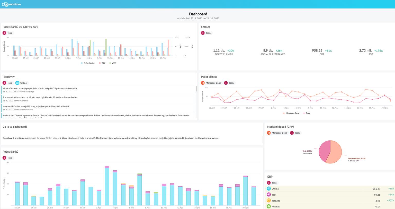Click the Tesla slice of the pie chart

pos(324,151)
